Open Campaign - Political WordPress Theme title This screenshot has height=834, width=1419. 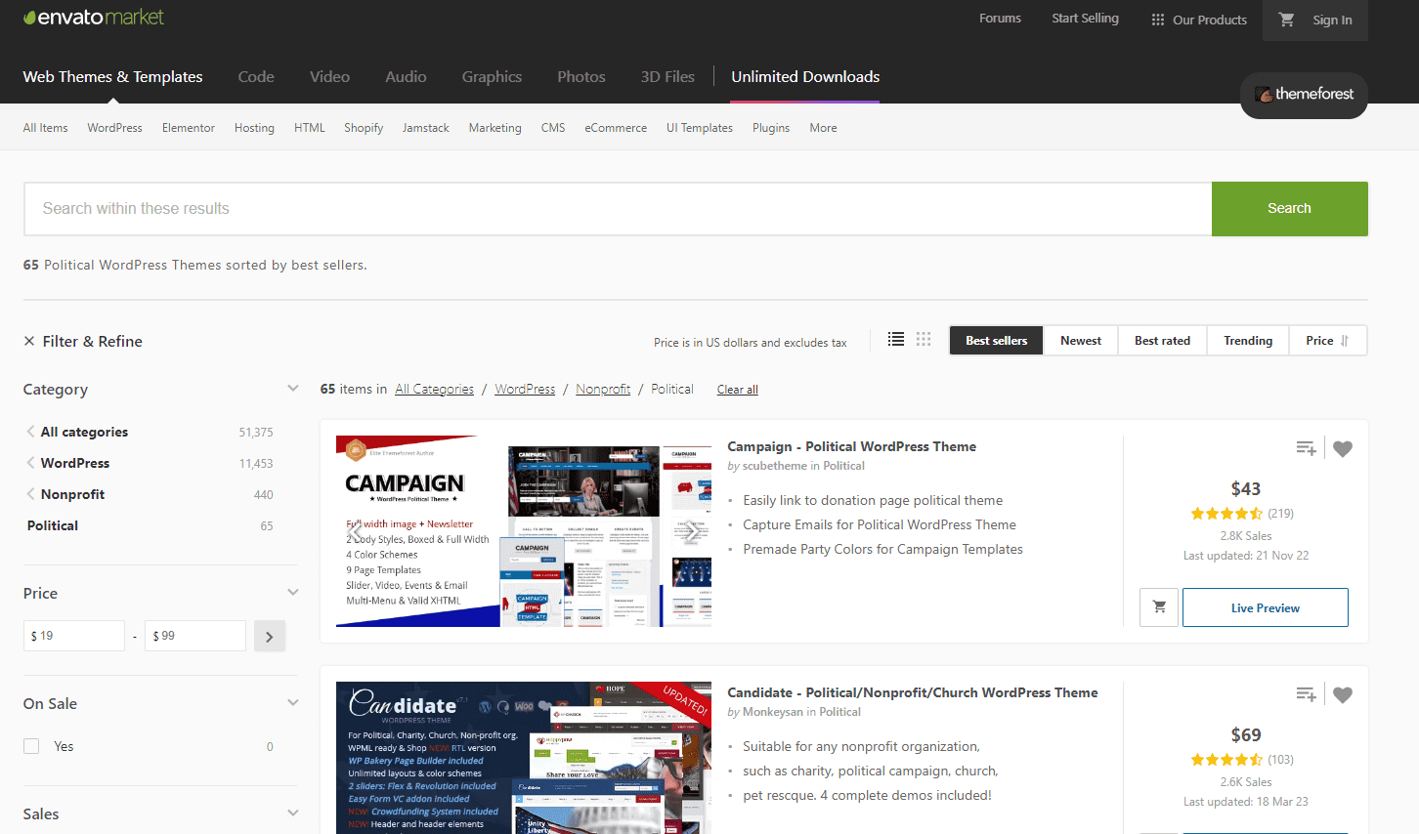(x=851, y=446)
